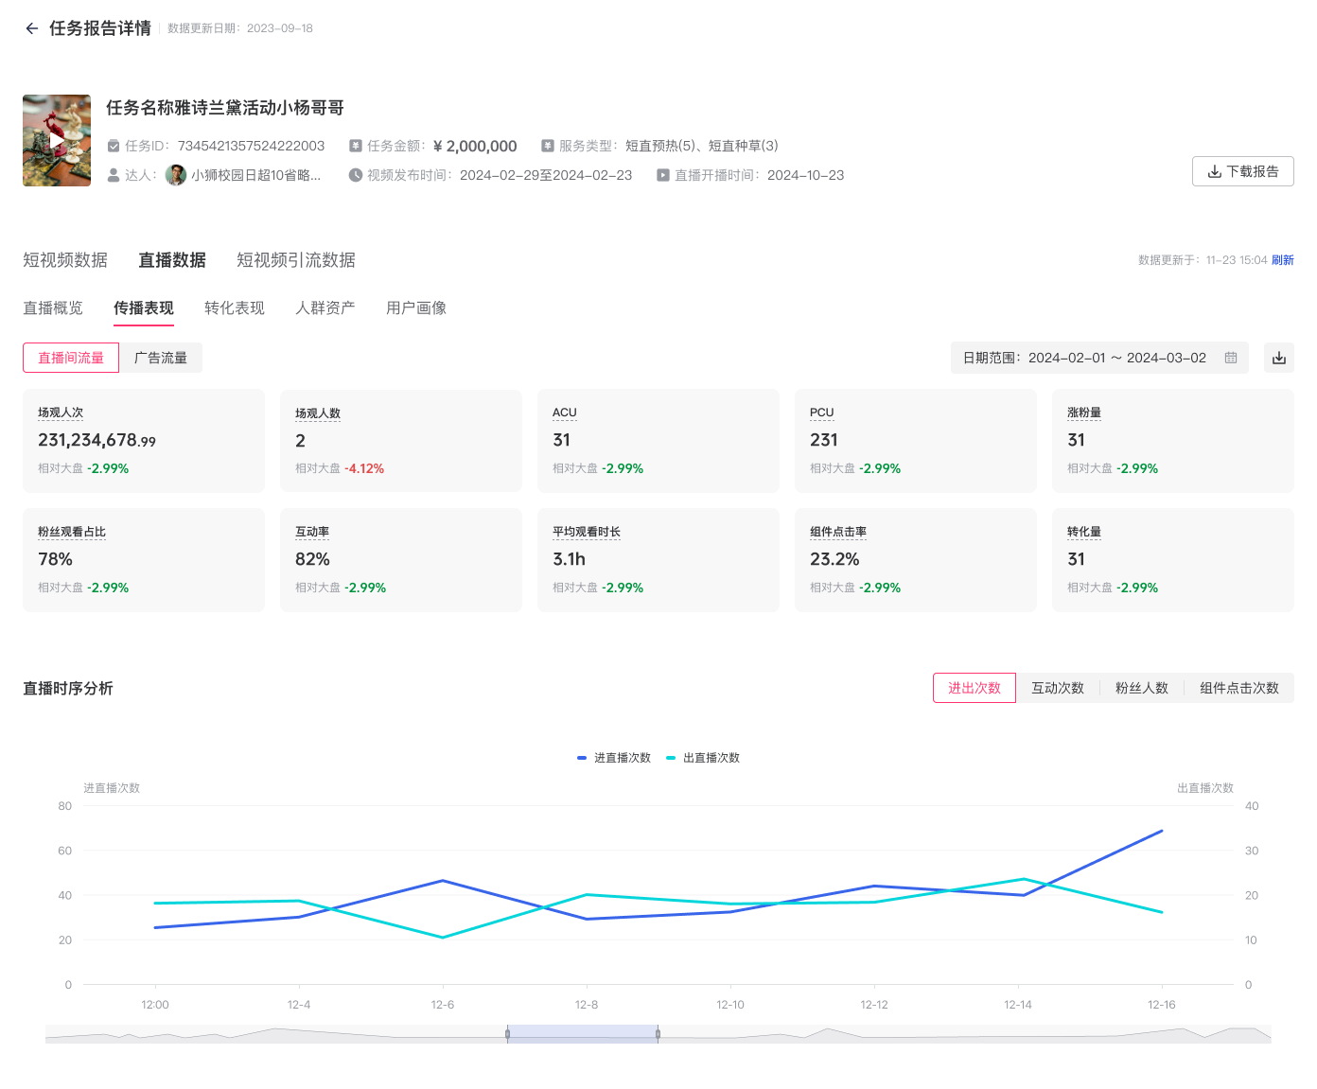Toggle the 出直播次数 legend series

click(x=703, y=758)
